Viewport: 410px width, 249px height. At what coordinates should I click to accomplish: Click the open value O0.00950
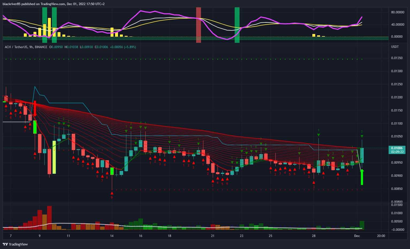point(56,47)
